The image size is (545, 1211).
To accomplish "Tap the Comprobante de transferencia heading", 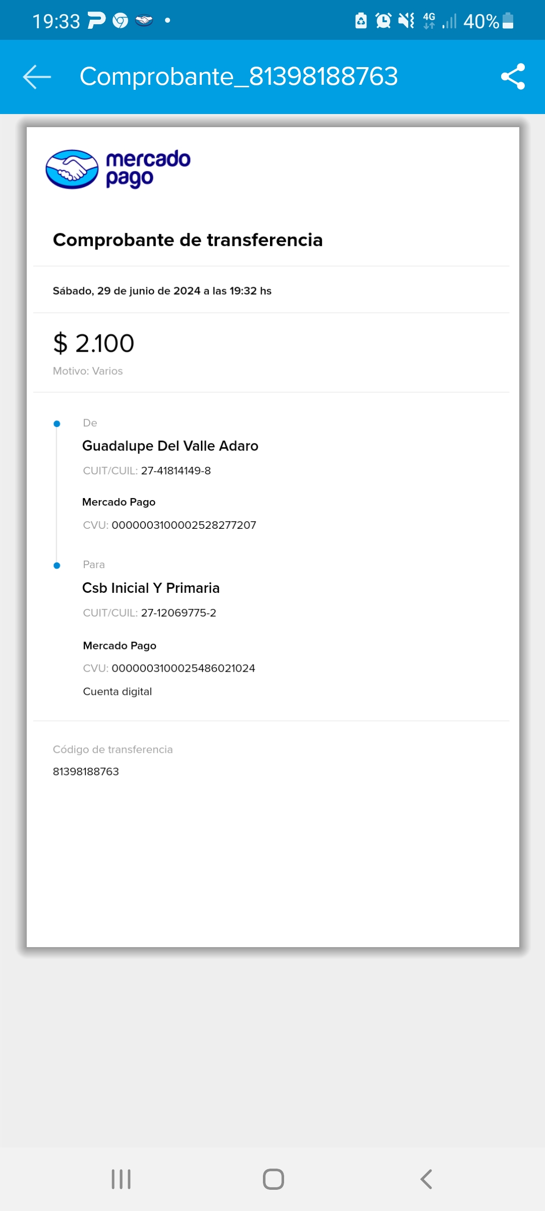I will (188, 240).
